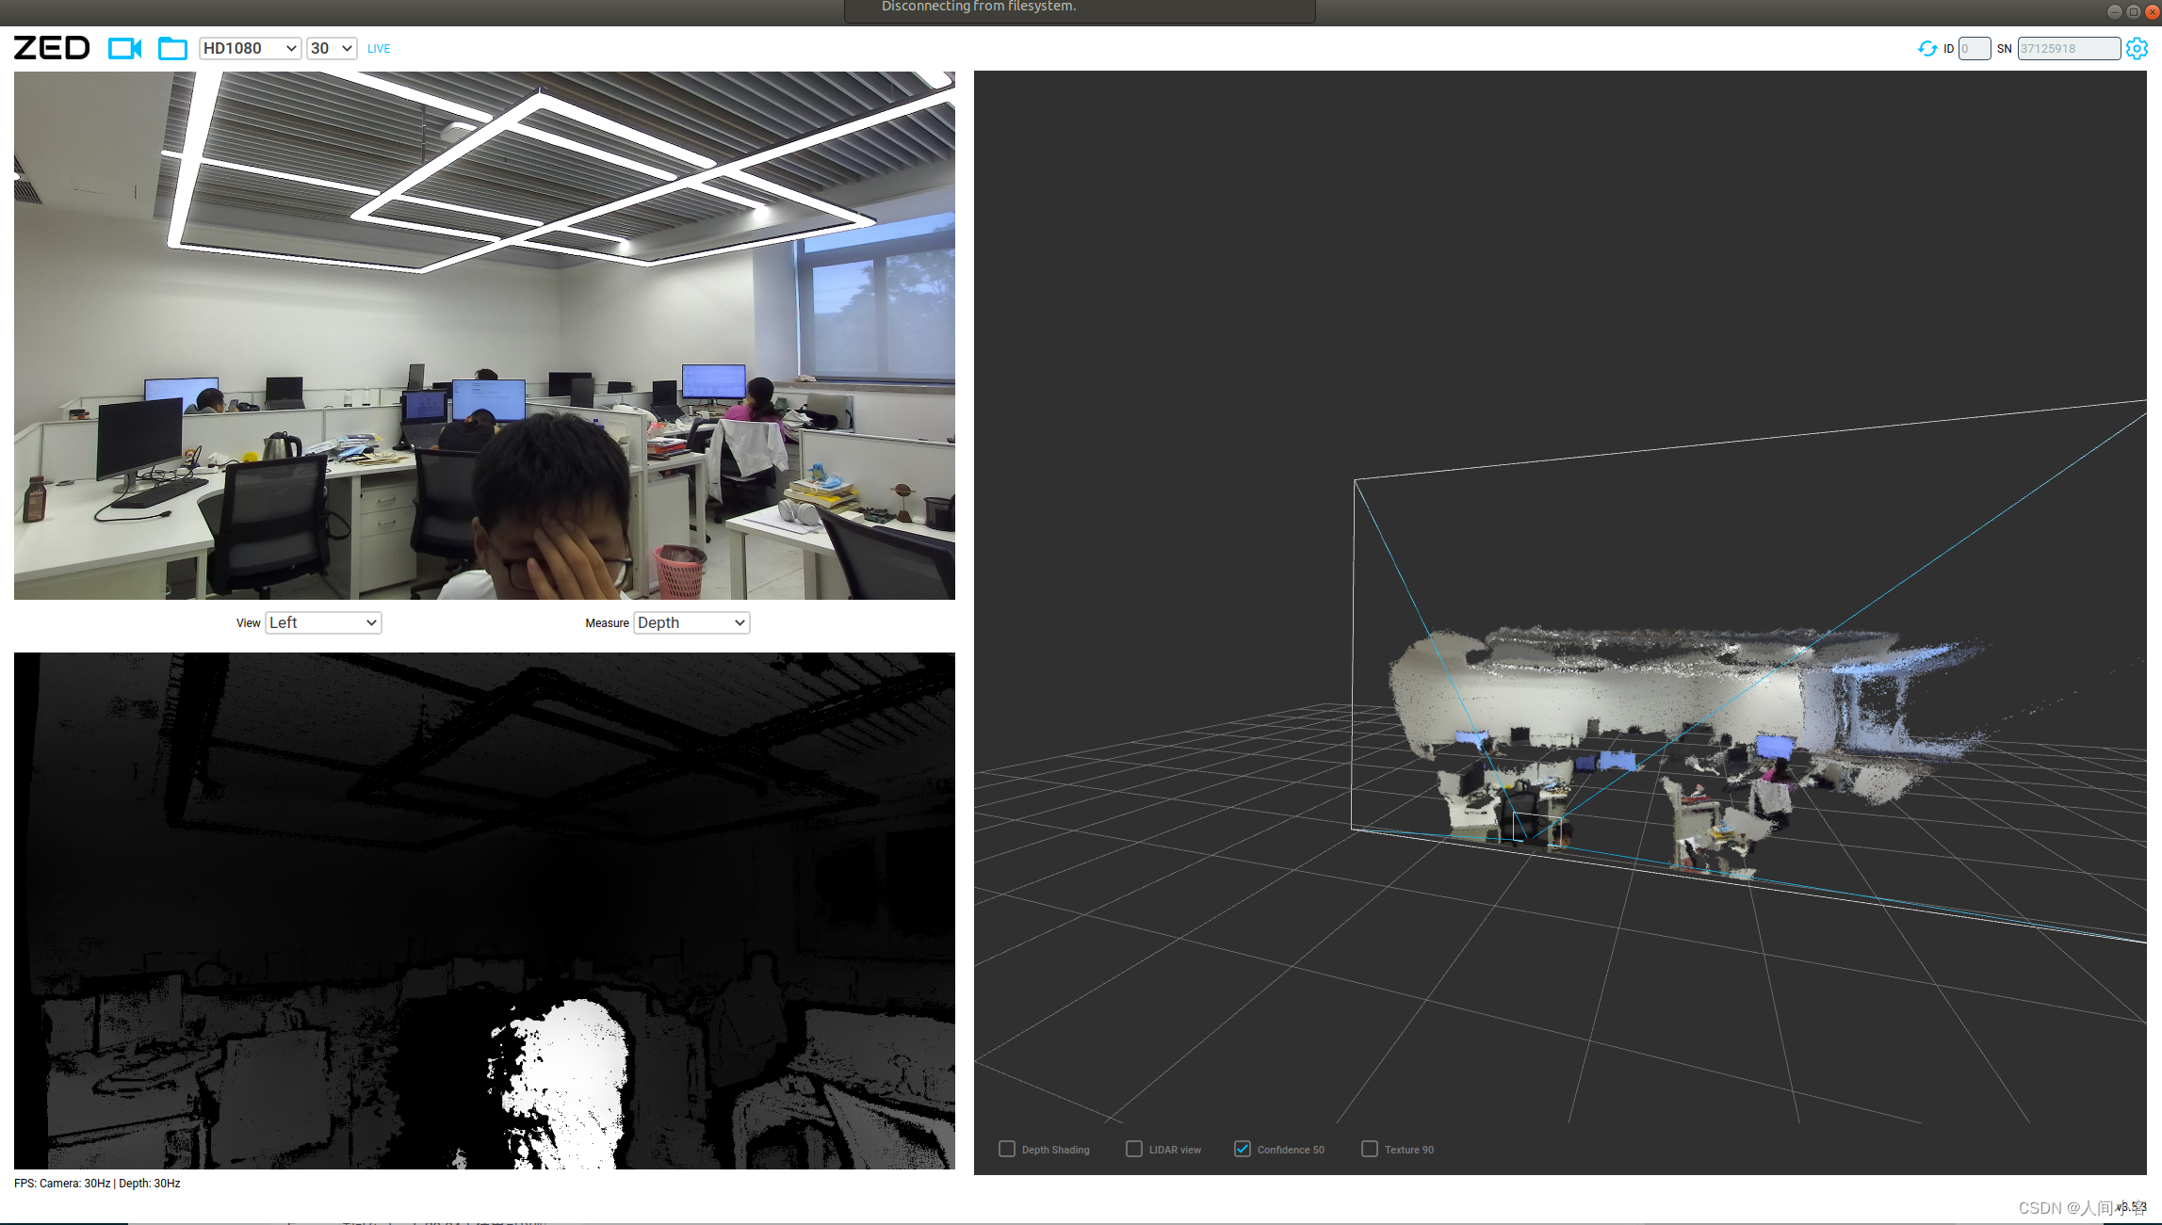
Task: Click the SN serial number field
Action: [x=2068, y=48]
